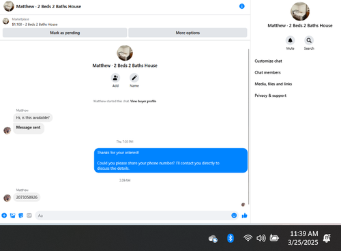Click the Bluetooth icon in the system tray
Viewport: 341px width, 251px height.
click(231, 238)
